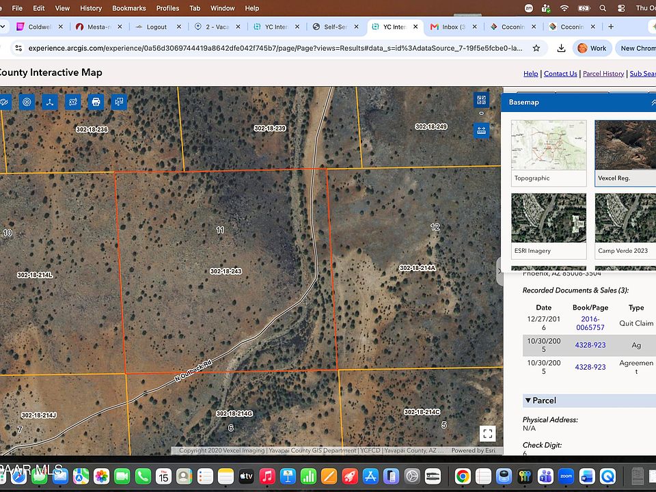This screenshot has height=492, width=656.
Task: Open the site information icon in address bar
Action: pos(18,48)
